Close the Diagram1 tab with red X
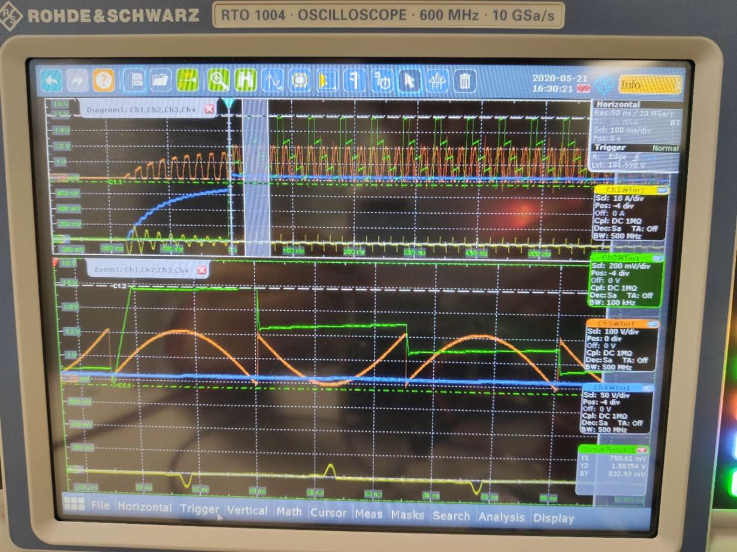The width and height of the screenshot is (737, 552). (209, 109)
